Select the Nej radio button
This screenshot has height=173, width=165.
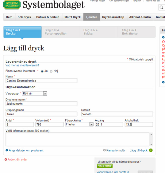(51, 71)
